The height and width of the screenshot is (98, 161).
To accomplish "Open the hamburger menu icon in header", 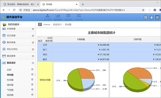I will pos(157,17).
